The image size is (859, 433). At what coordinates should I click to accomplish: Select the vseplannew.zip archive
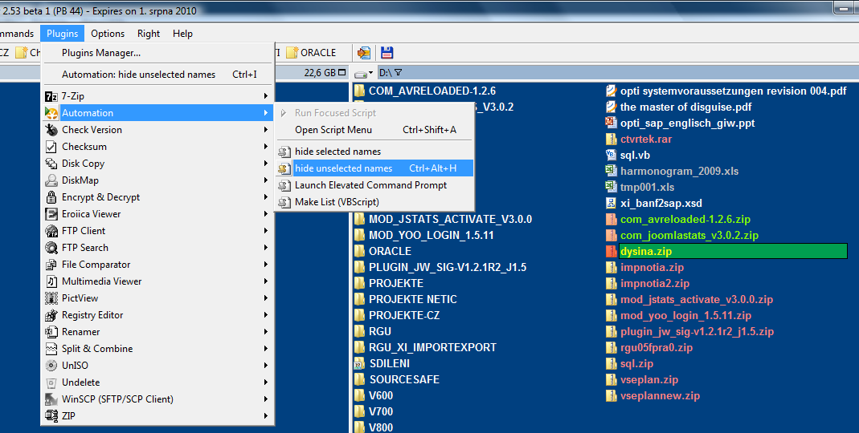click(653, 396)
